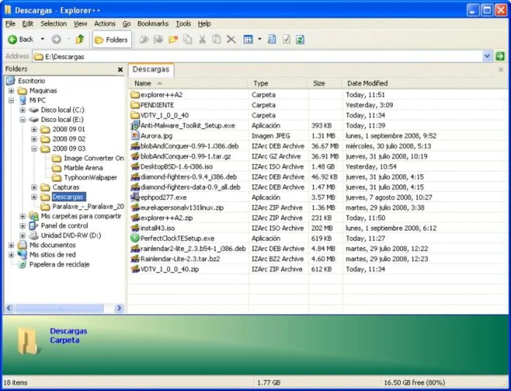Select the Descargas tab
511x391 pixels.
(151, 70)
